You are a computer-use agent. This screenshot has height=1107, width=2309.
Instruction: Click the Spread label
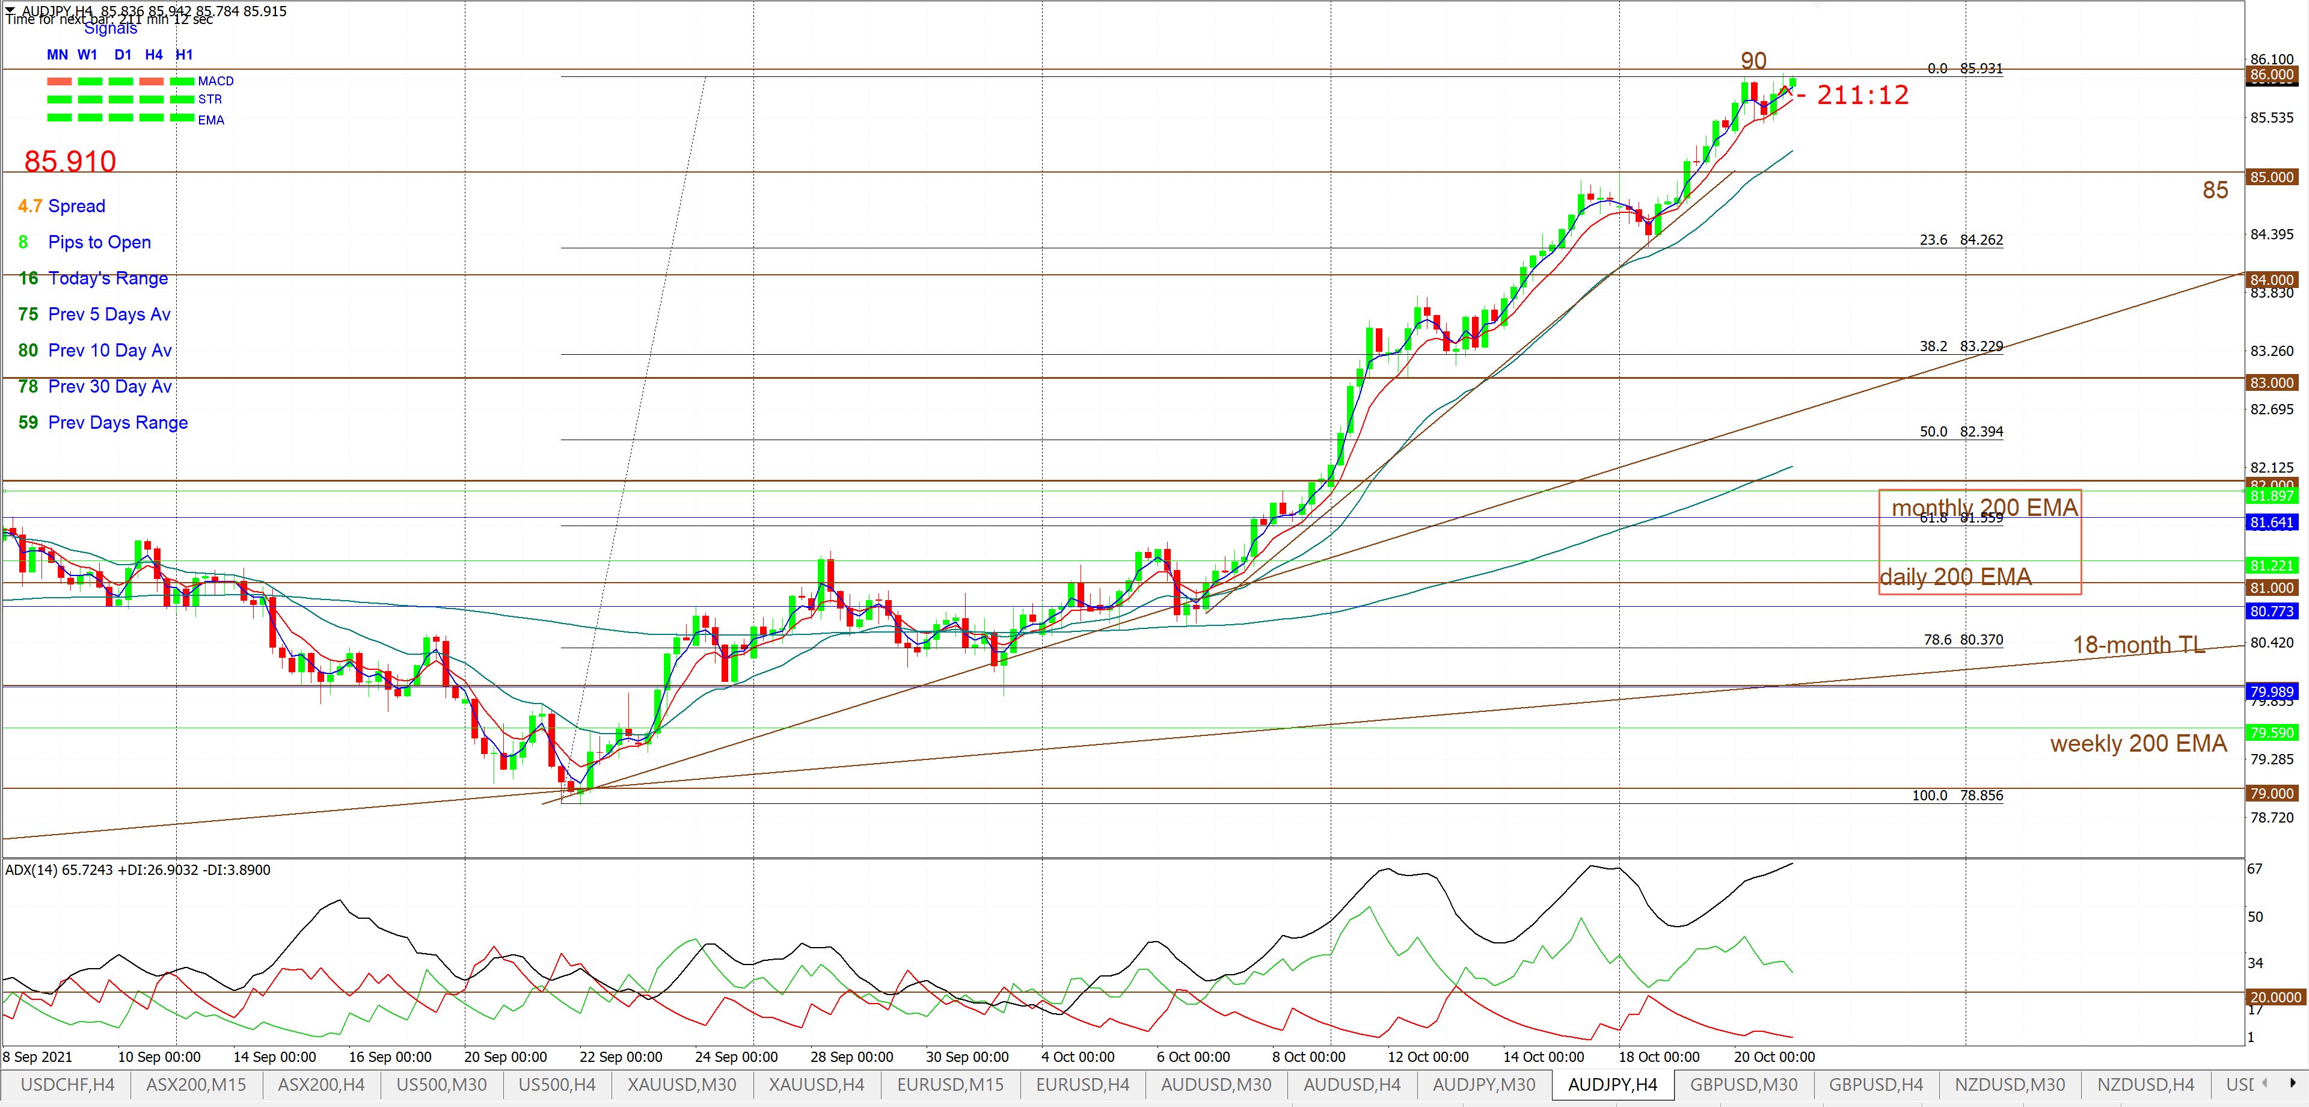click(x=77, y=206)
